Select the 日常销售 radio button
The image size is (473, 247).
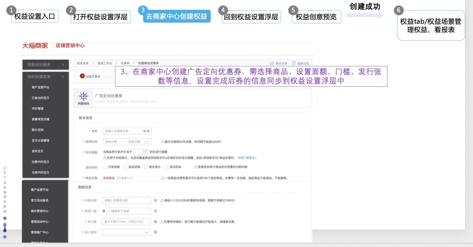pos(105,167)
